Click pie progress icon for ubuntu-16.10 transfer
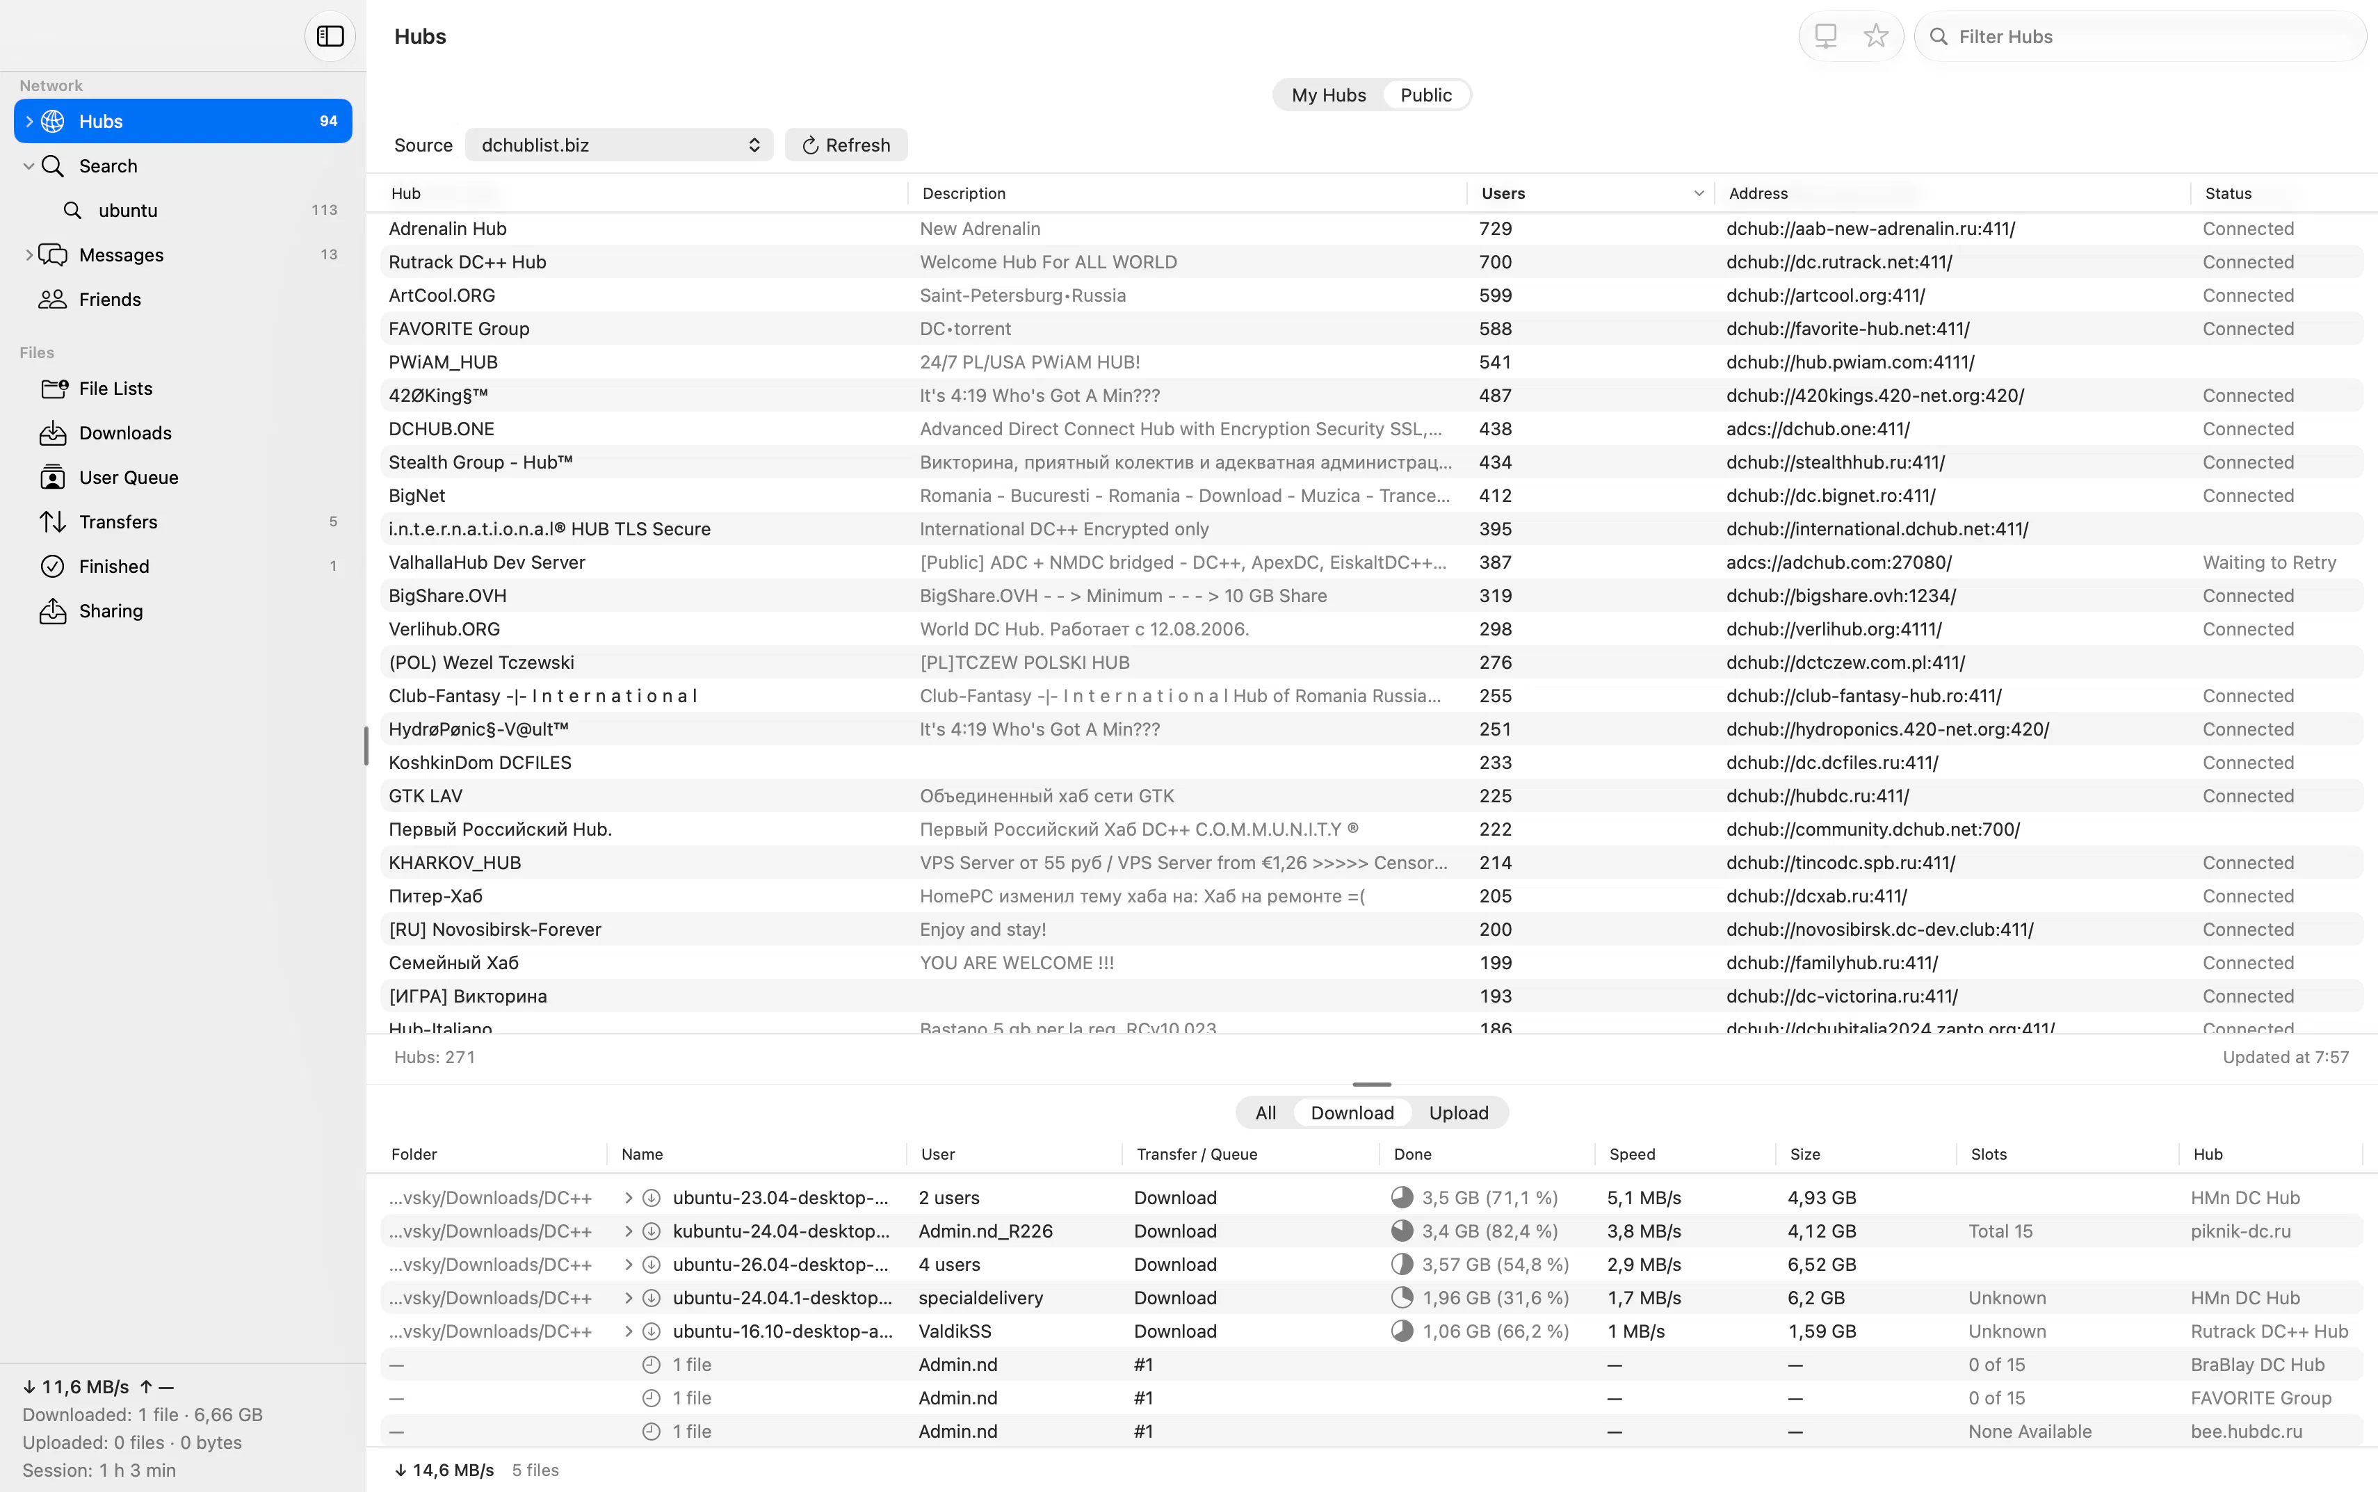 tap(1402, 1331)
